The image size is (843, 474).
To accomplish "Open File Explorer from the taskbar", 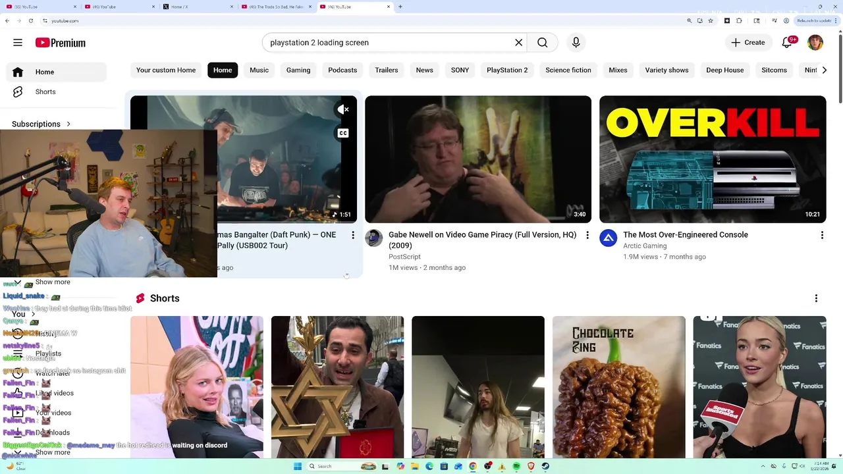I will [x=415, y=466].
